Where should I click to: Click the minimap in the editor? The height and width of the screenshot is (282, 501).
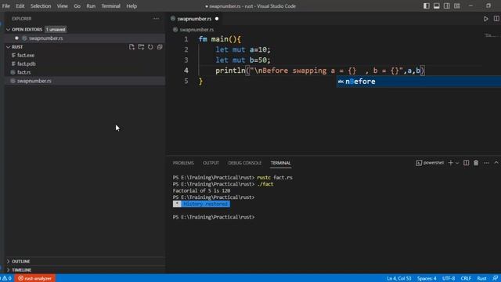492,35
